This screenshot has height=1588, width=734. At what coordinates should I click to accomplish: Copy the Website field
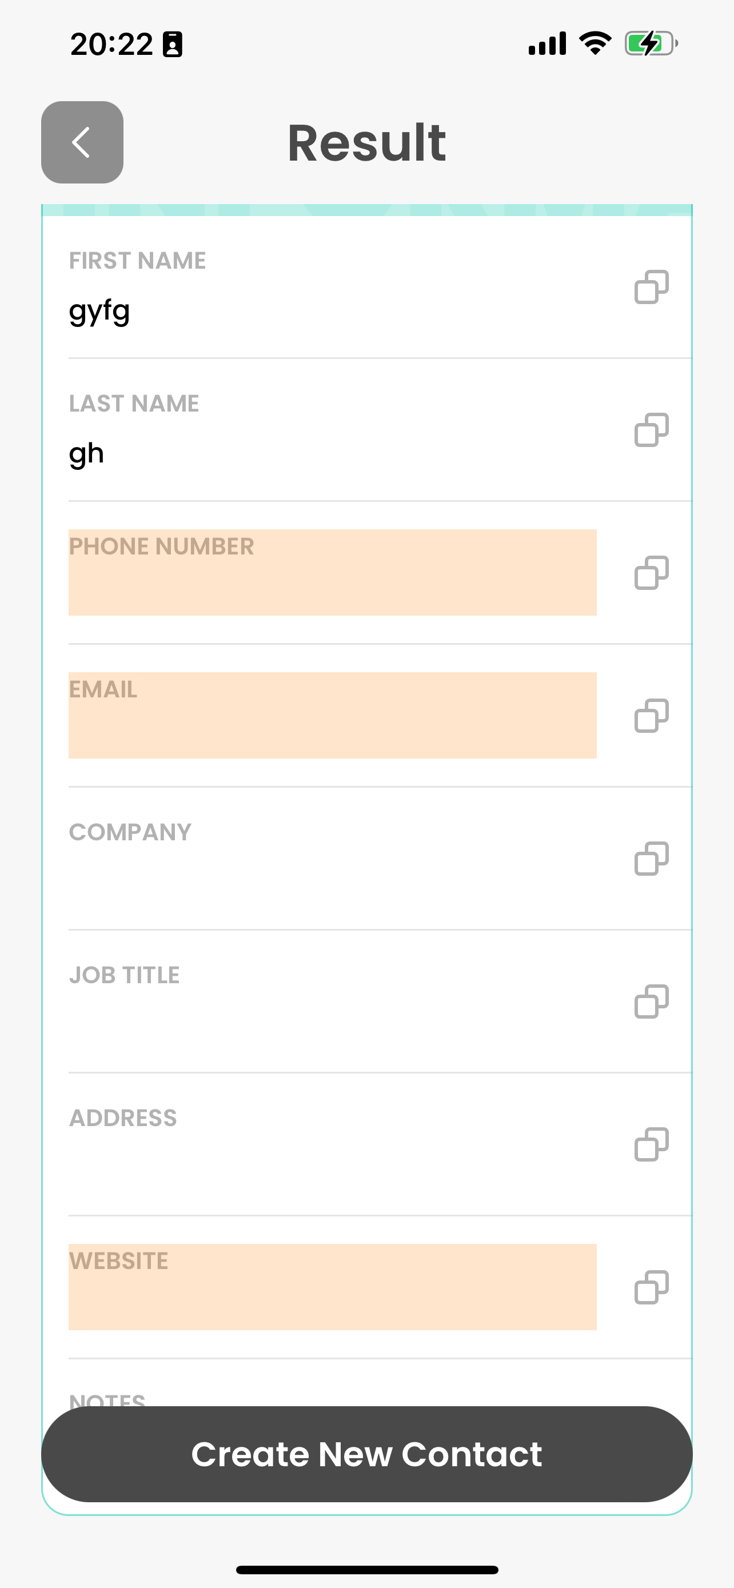[651, 1288]
